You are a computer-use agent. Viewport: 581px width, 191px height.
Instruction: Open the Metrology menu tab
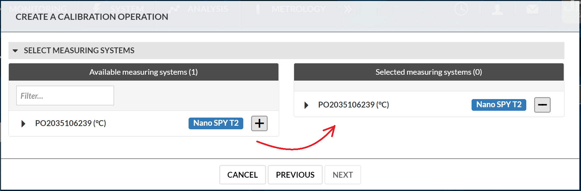click(298, 9)
